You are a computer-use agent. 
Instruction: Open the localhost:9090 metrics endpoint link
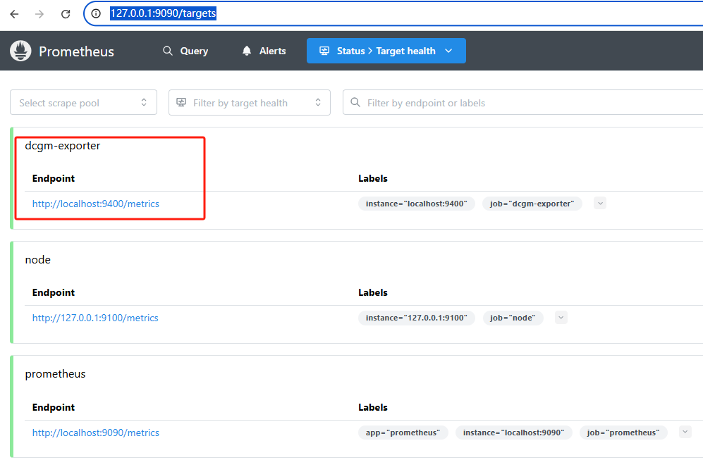(x=96, y=433)
